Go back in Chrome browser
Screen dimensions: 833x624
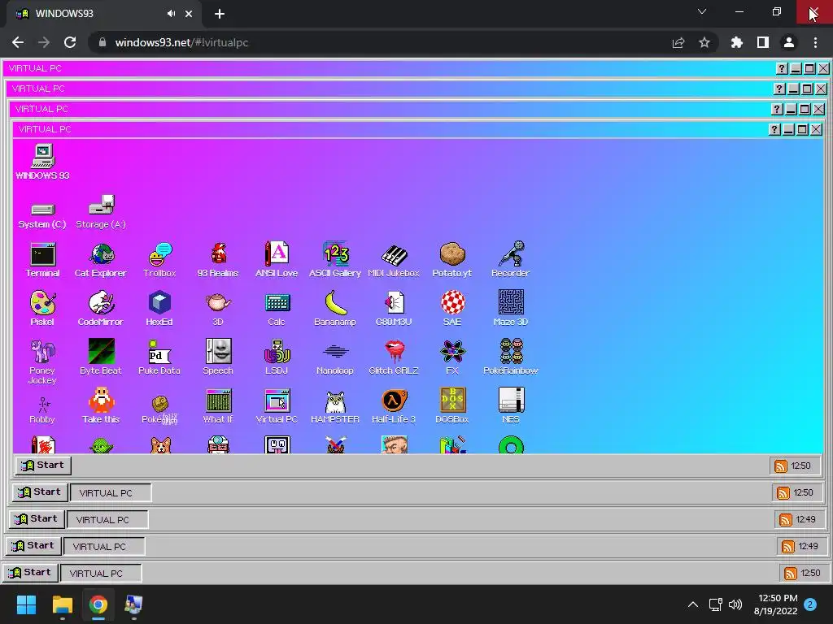pyautogui.click(x=18, y=42)
